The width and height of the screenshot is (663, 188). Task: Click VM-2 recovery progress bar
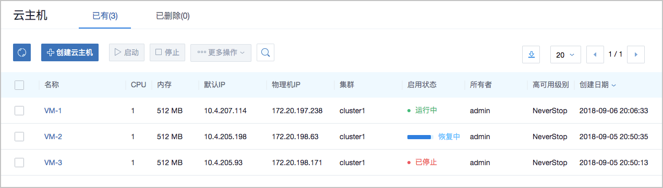pyautogui.click(x=420, y=137)
